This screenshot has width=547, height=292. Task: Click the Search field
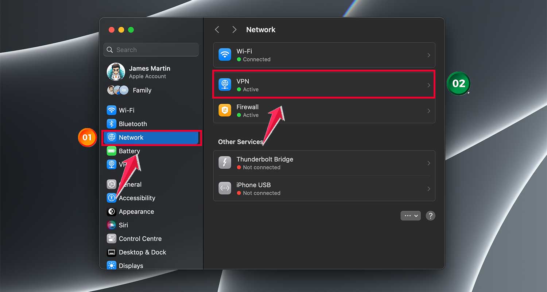[x=151, y=50]
